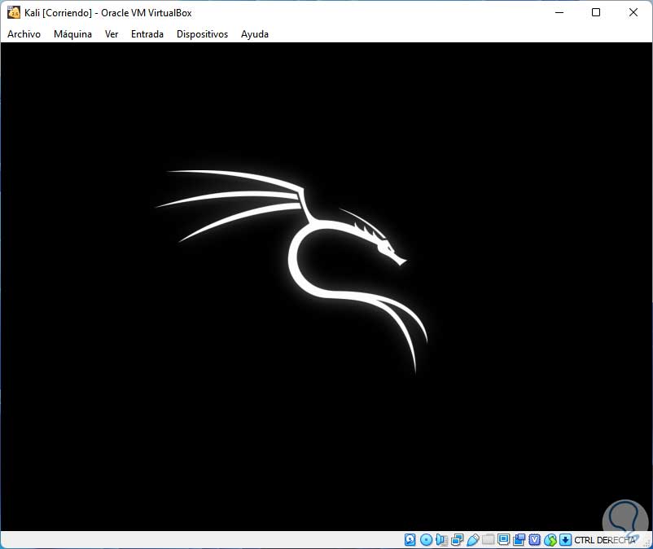This screenshot has height=549, width=653.
Task: Open the Dispositivos menu
Action: (x=202, y=34)
